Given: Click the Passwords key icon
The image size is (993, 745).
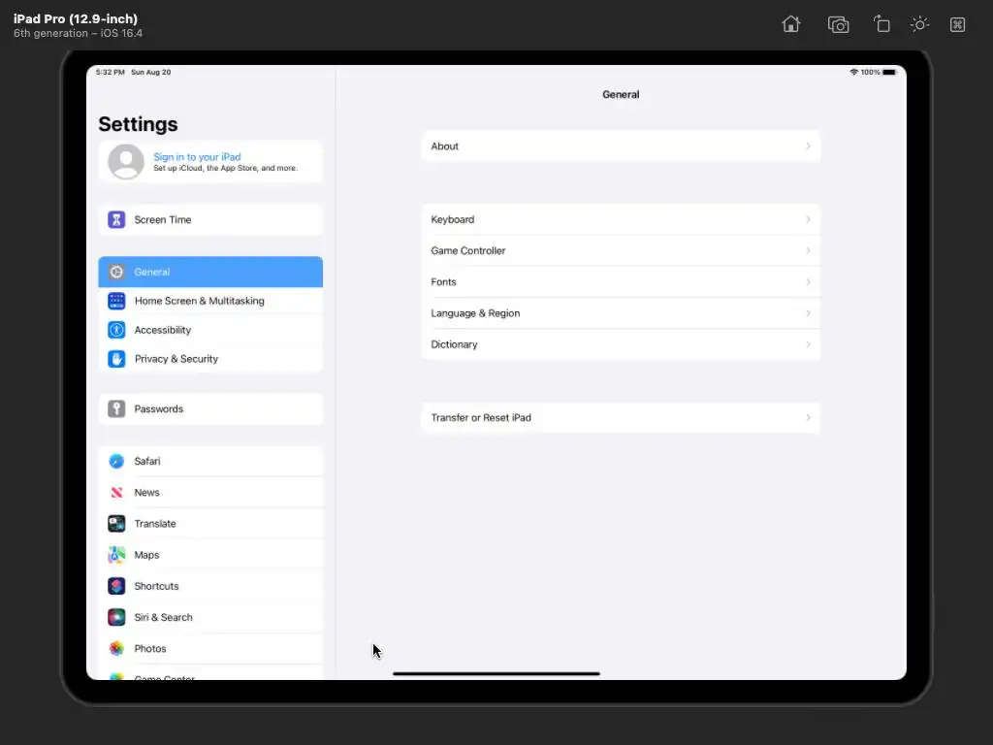Looking at the screenshot, I should pos(116,409).
